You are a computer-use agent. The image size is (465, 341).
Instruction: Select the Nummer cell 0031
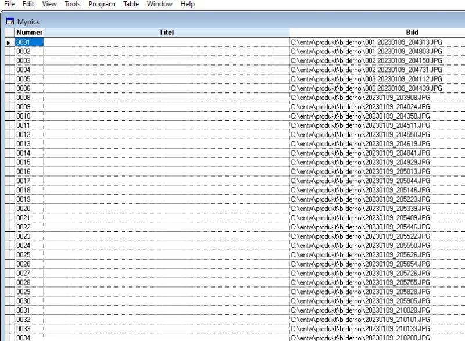pos(29,310)
